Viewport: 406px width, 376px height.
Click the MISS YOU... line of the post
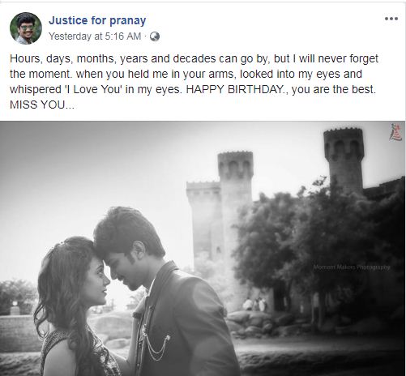pos(42,105)
